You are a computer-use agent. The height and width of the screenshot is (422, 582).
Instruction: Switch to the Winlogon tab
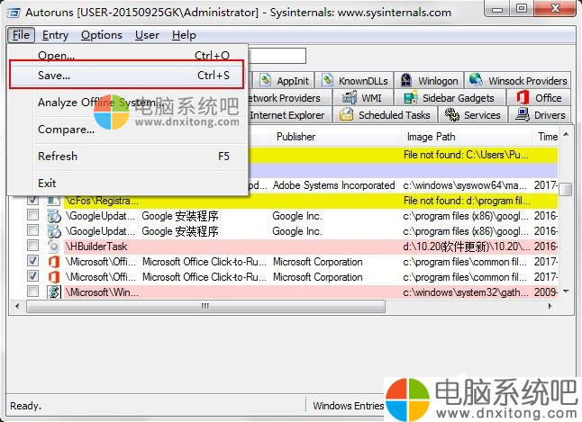click(429, 80)
